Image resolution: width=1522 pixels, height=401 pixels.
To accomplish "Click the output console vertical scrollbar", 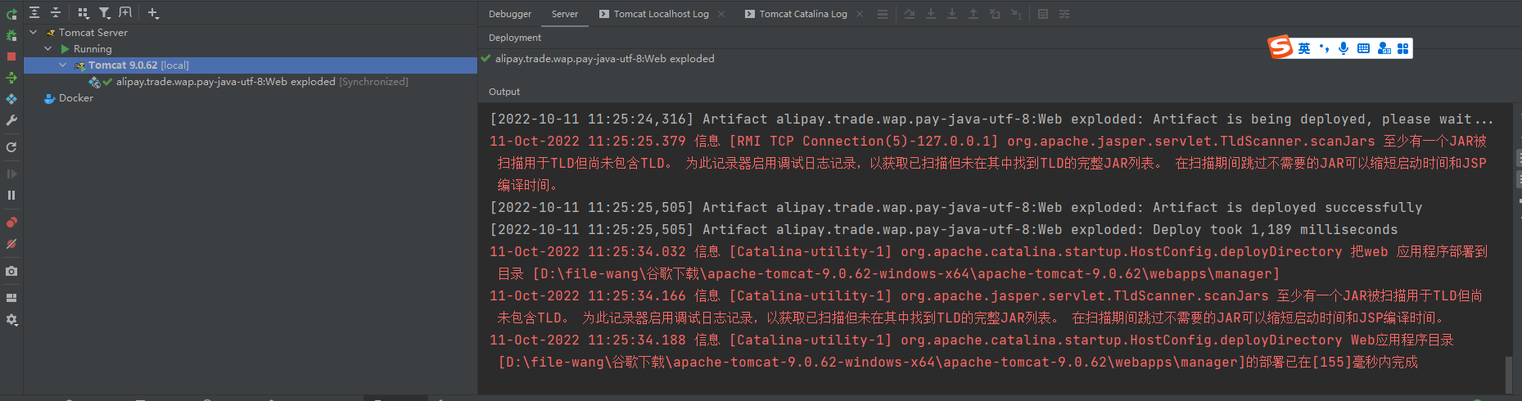I will tap(1509, 374).
